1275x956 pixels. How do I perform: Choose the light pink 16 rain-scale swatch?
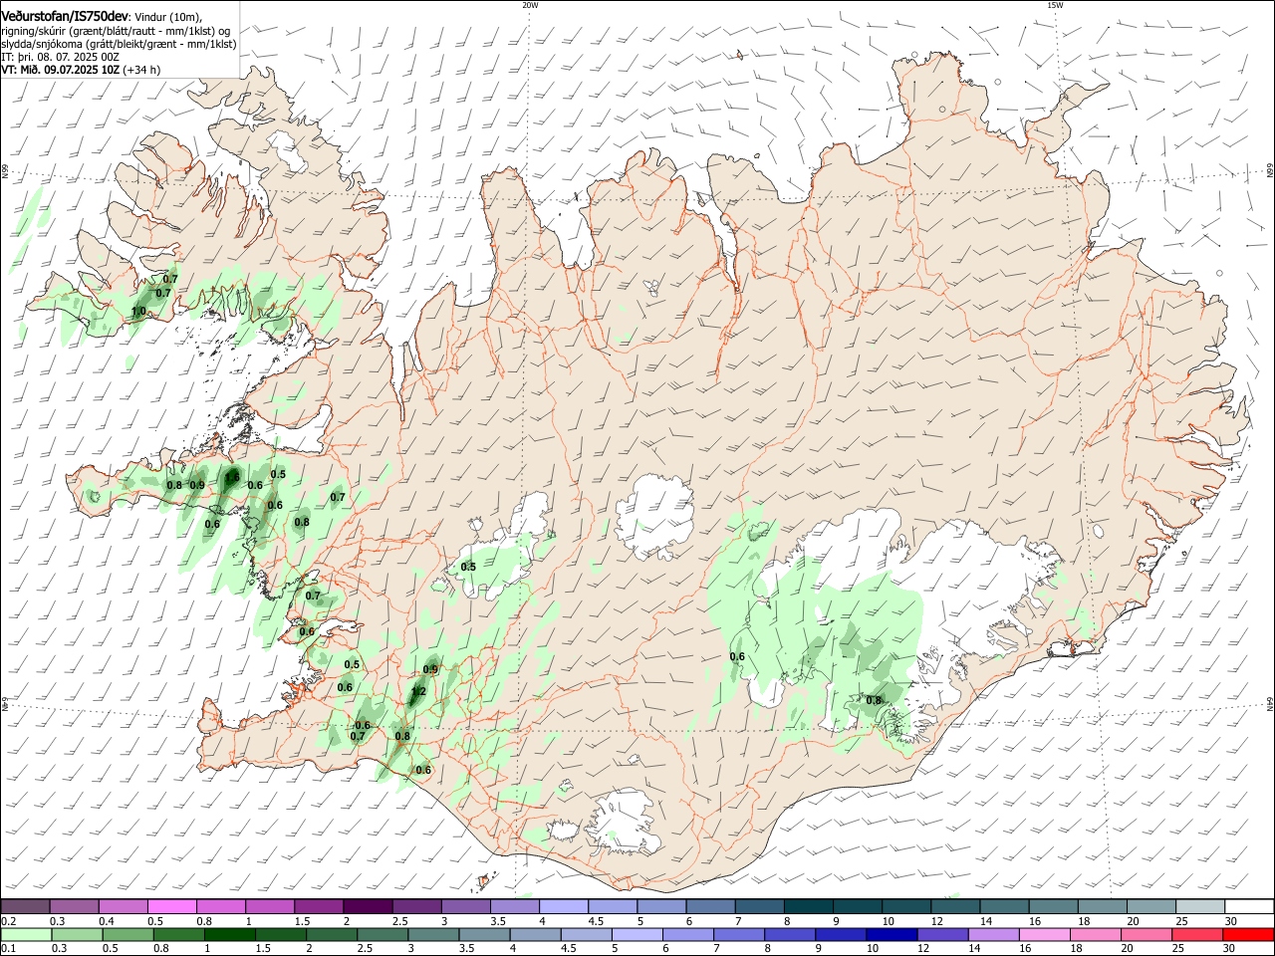point(1044,935)
